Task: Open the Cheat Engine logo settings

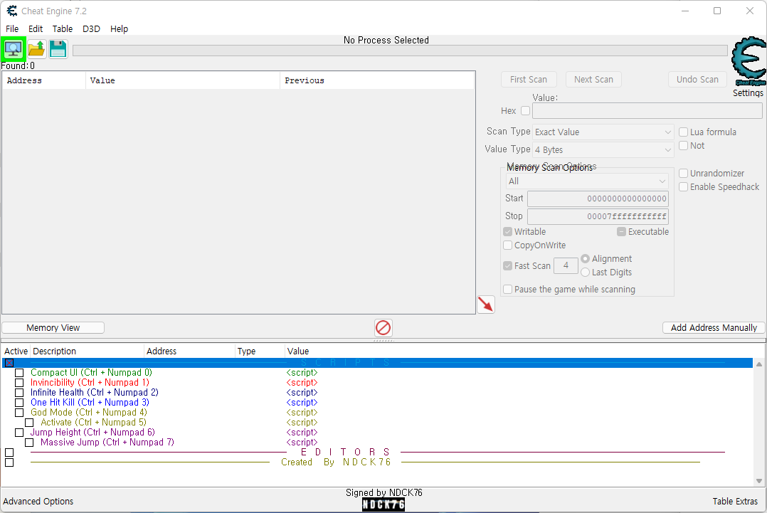Action: point(748,61)
